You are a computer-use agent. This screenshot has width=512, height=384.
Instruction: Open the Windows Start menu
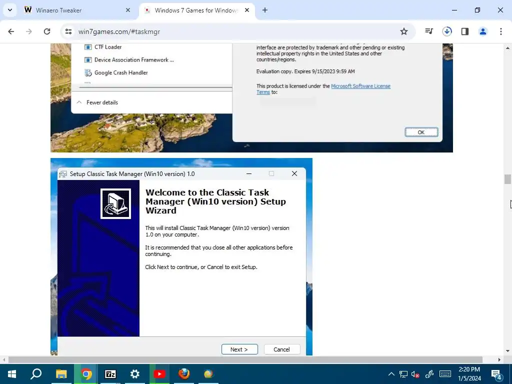[12, 374]
